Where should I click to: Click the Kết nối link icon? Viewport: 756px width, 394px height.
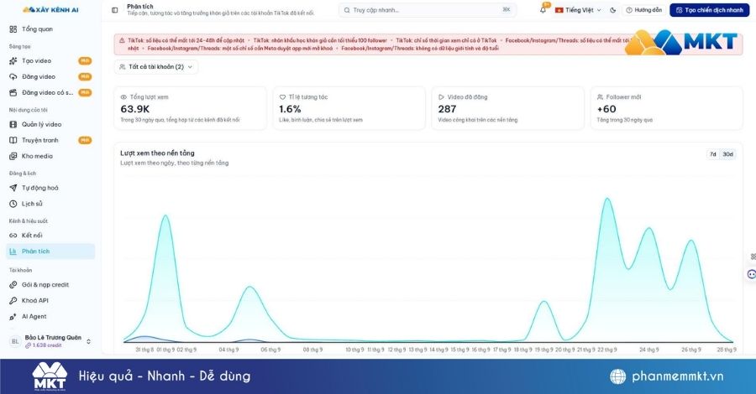(13, 236)
